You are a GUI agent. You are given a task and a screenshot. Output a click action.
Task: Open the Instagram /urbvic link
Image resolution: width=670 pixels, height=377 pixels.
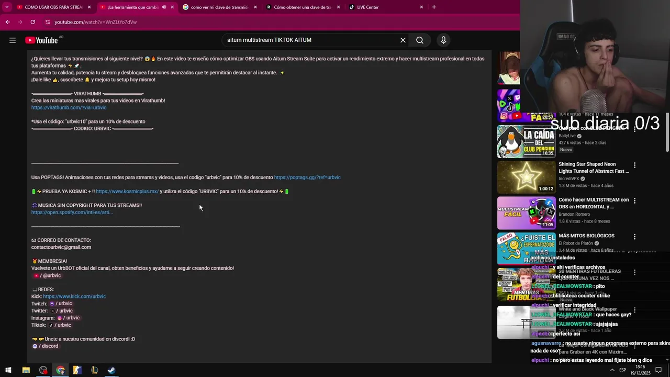(x=68, y=318)
